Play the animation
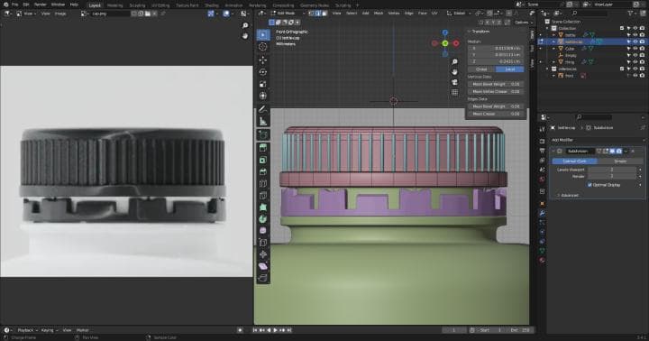The image size is (649, 341). 275,330
